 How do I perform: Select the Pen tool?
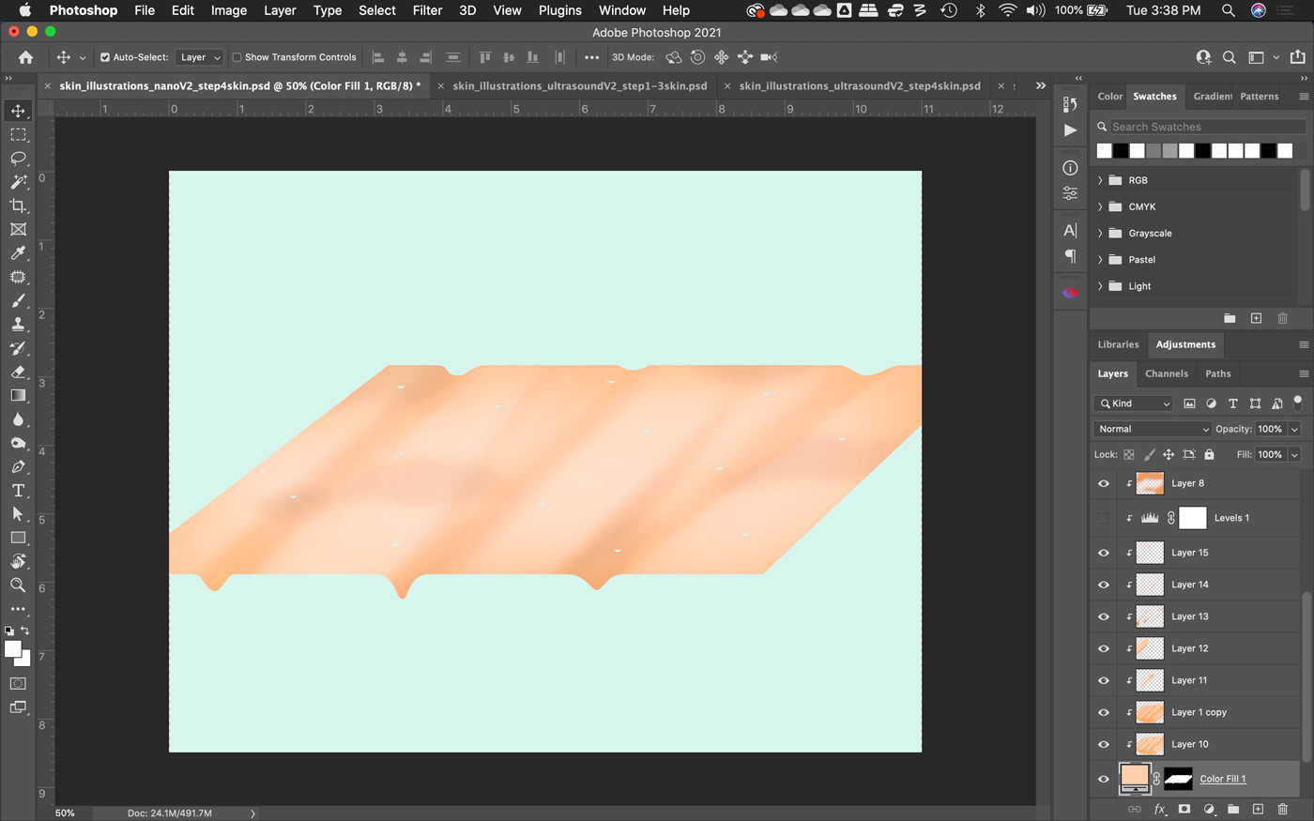click(18, 466)
